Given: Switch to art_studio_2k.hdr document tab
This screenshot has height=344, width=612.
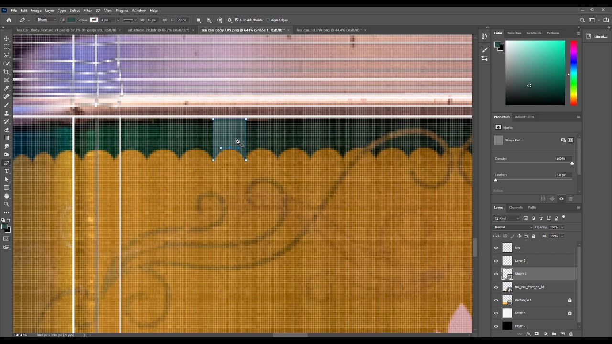Looking at the screenshot, I should click(x=158, y=30).
